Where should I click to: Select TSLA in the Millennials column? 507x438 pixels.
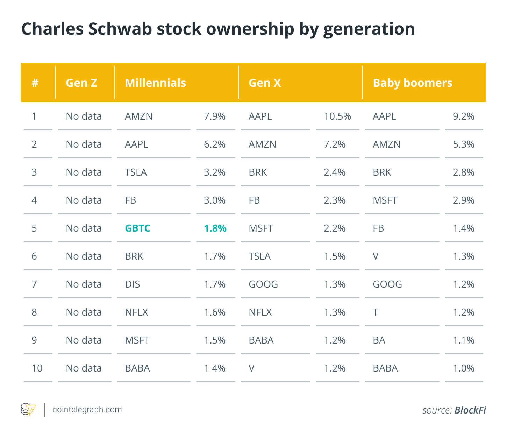pyautogui.click(x=136, y=172)
